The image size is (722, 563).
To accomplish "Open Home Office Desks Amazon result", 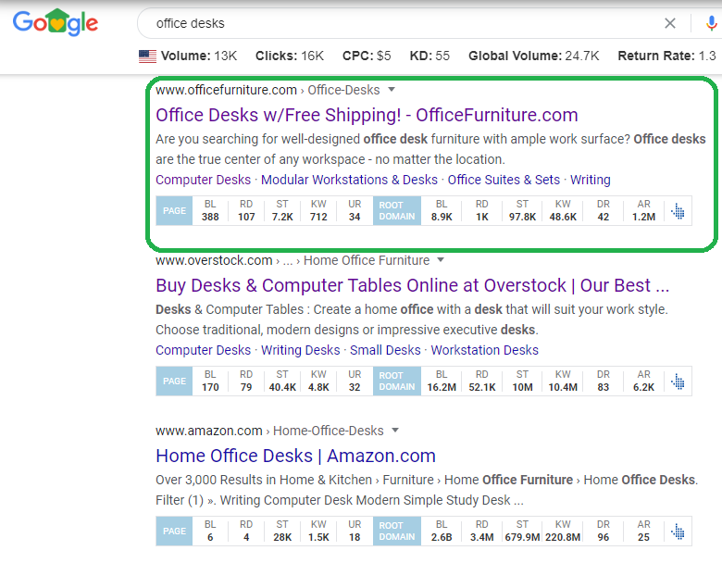I will 295,456.
